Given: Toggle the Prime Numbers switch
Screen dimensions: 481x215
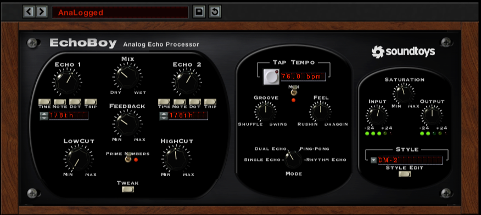Looking at the screenshot, I should tap(128, 157).
